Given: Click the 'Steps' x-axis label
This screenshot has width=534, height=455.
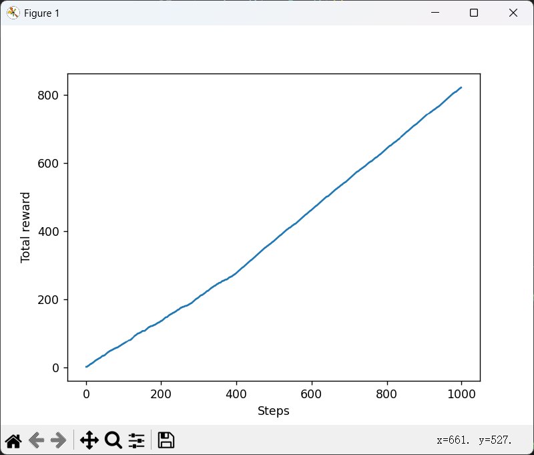Looking at the screenshot, I should click(274, 411).
